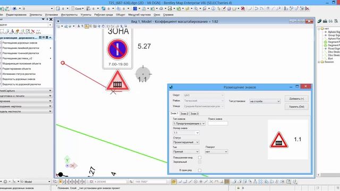
Task: Click the redo arrow icon in top toolbar
Action: [x=262, y=8]
